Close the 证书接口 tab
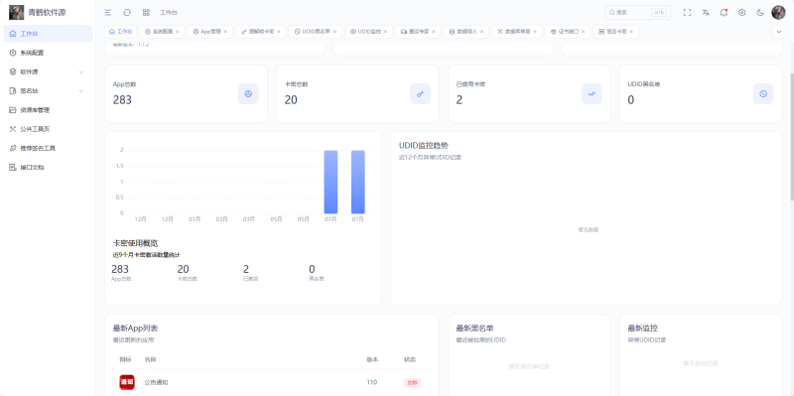 [x=583, y=32]
